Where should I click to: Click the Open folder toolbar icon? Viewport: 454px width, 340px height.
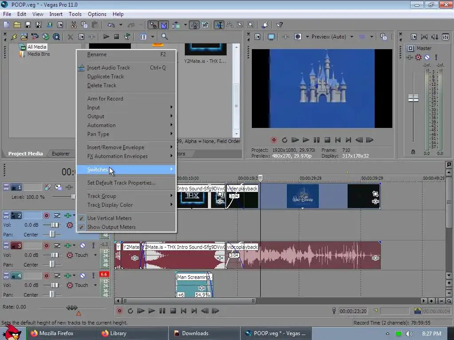coord(17,25)
